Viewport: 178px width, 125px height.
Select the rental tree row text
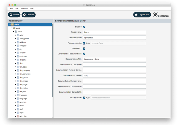22,106
